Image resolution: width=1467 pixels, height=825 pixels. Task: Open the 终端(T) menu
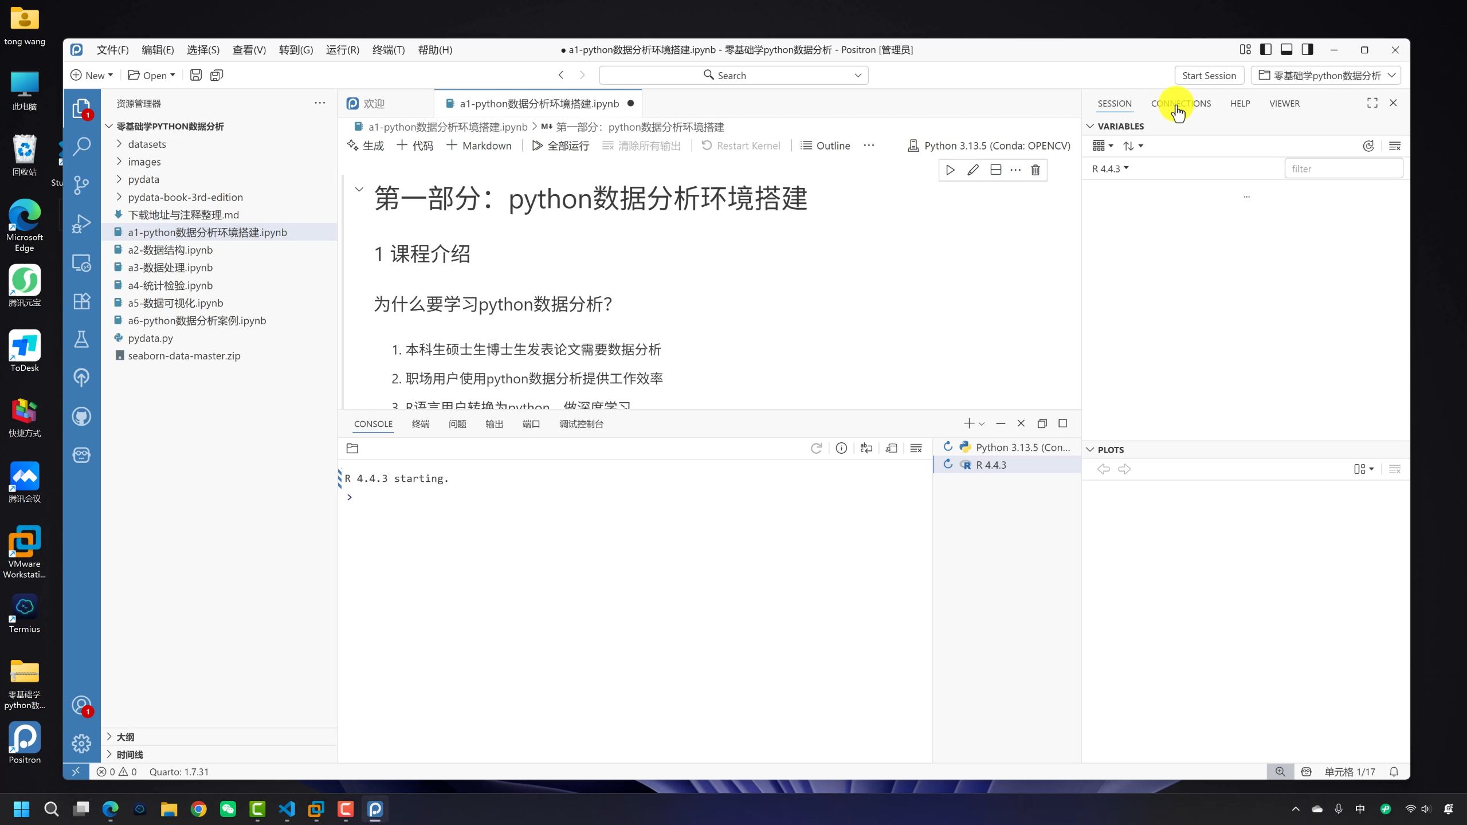click(x=388, y=50)
